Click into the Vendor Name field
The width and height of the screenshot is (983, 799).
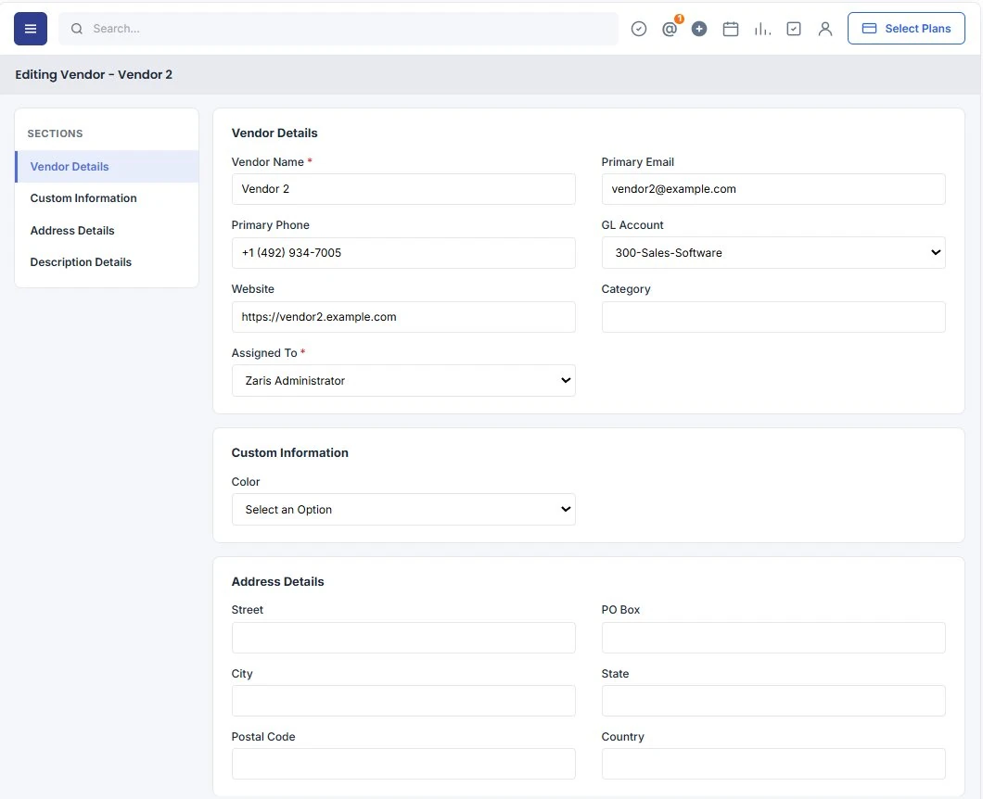pyautogui.click(x=403, y=189)
